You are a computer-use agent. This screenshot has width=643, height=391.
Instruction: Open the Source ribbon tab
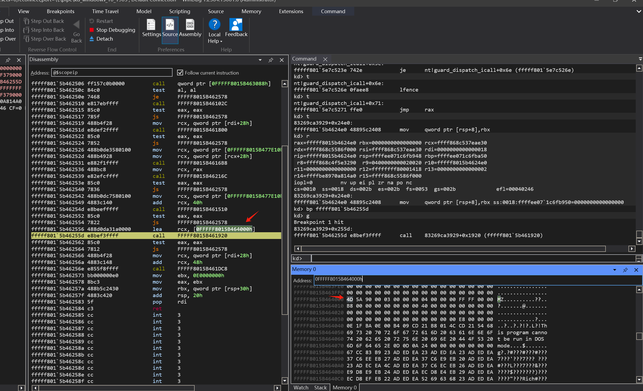[x=216, y=11]
